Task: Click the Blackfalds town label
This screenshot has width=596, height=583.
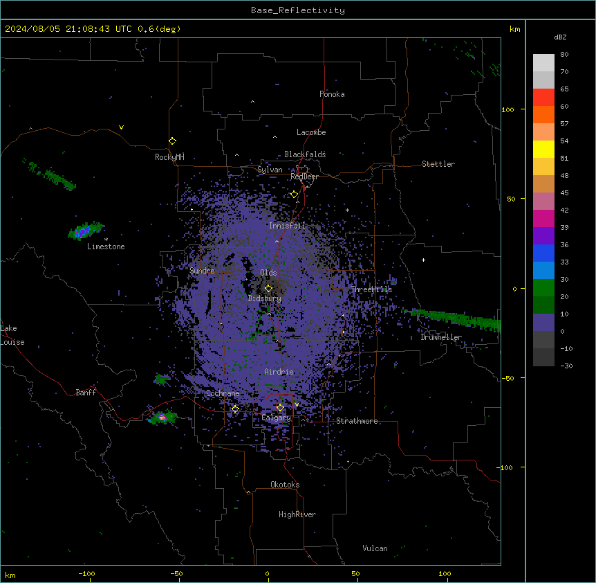Action: (x=305, y=154)
